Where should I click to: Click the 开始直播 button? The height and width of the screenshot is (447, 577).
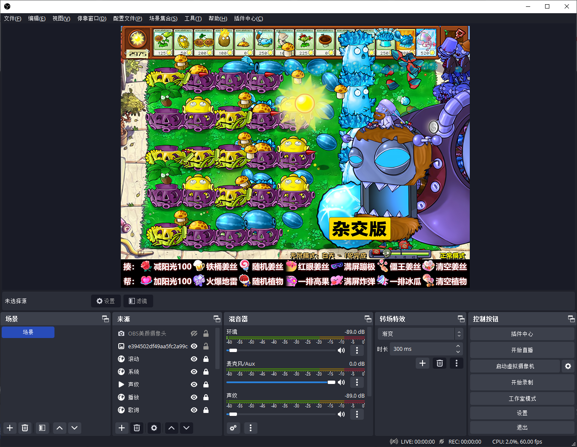[522, 350]
